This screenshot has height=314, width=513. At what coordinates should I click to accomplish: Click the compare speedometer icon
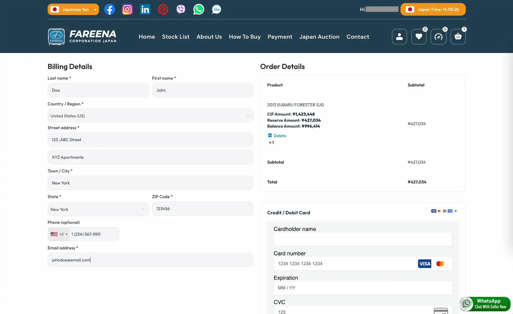click(438, 37)
